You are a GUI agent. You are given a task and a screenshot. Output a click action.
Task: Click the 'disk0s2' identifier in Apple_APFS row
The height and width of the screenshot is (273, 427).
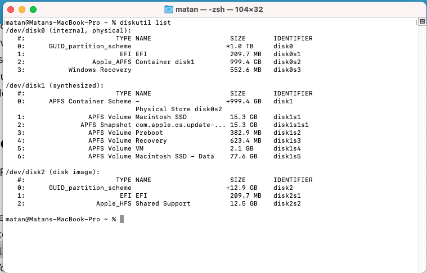pos(287,62)
